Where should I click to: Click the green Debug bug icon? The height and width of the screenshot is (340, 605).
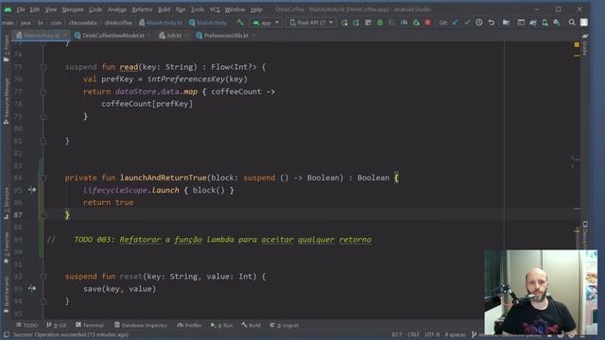click(x=380, y=23)
